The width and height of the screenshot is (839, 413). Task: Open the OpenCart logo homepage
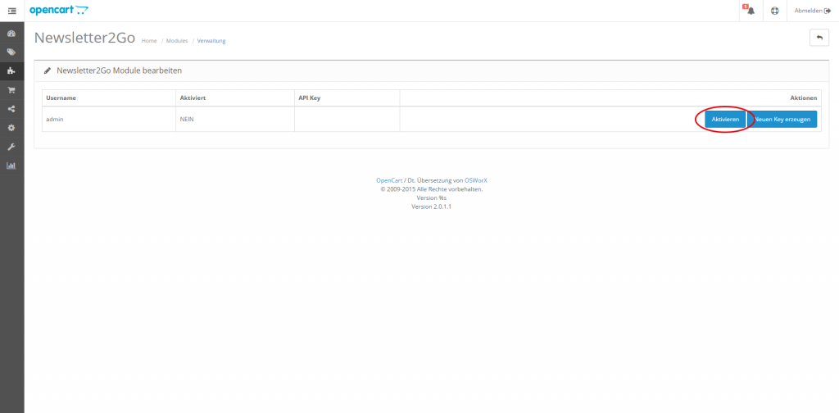(59, 10)
